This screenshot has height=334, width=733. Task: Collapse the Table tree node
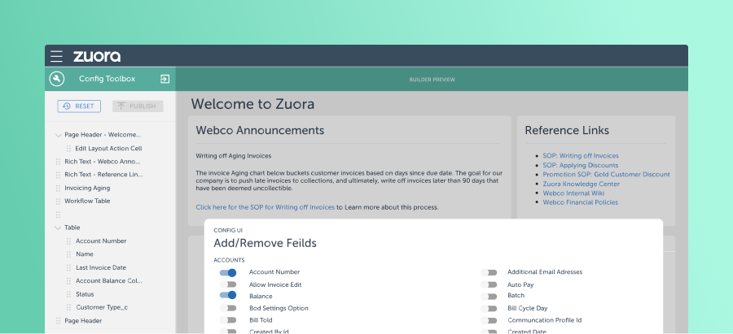[58, 228]
